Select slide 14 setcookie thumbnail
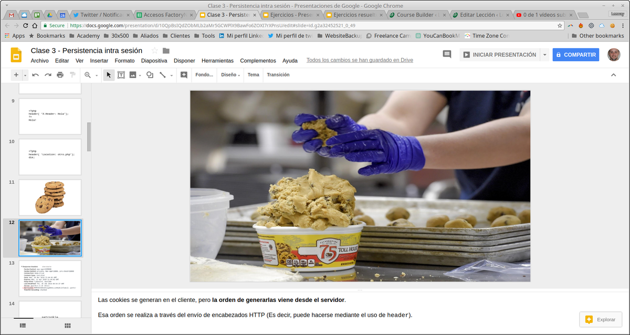The image size is (630, 335). point(50,309)
